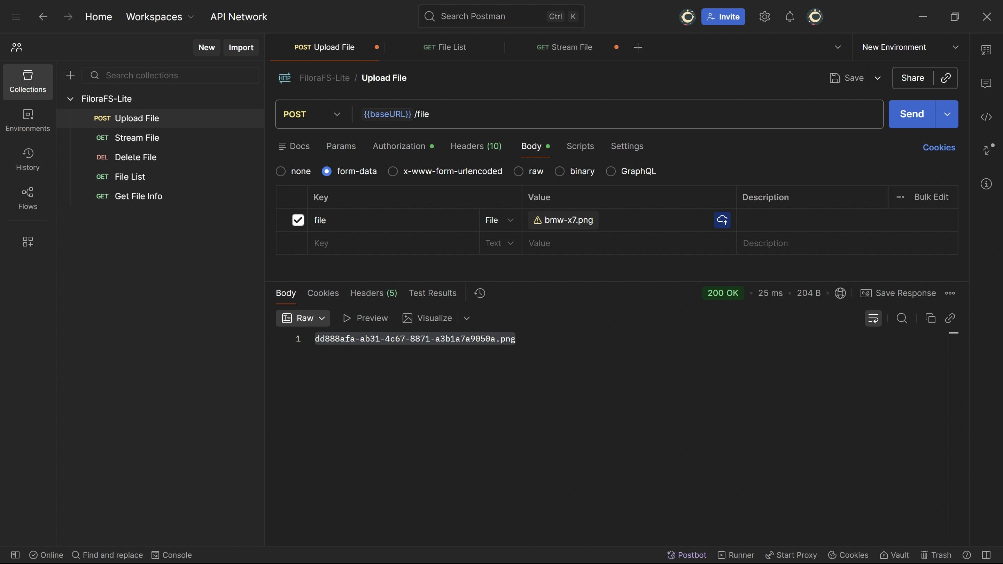Screen dimensions: 1003x564
Task: Open Flows in the sidebar
Action: pyautogui.click(x=28, y=198)
